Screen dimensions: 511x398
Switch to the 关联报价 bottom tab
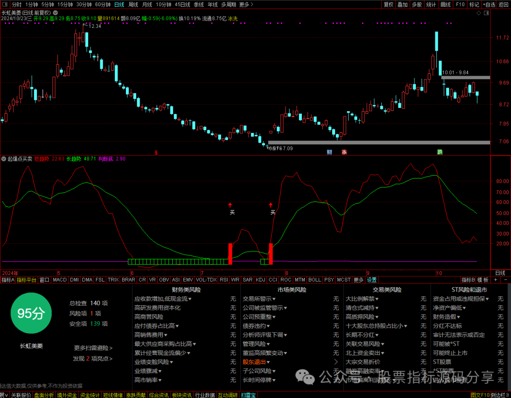[x=21, y=395]
